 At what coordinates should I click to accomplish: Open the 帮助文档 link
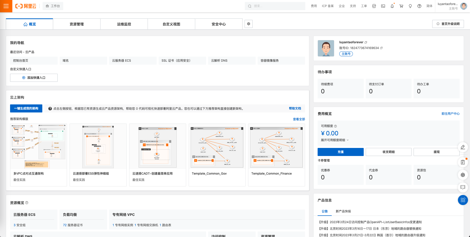[295, 108]
